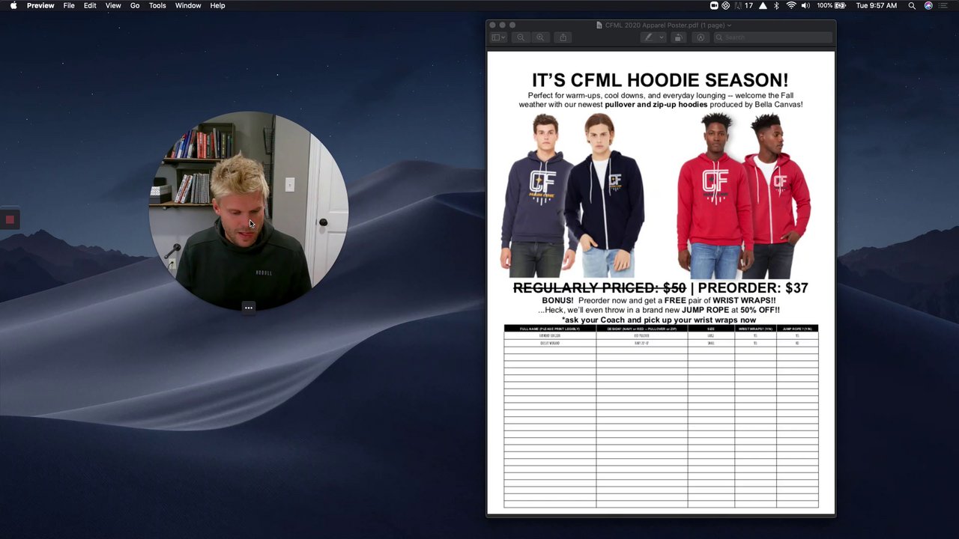Open the Wi-Fi status menu
This screenshot has width=959, height=539.
791,5
